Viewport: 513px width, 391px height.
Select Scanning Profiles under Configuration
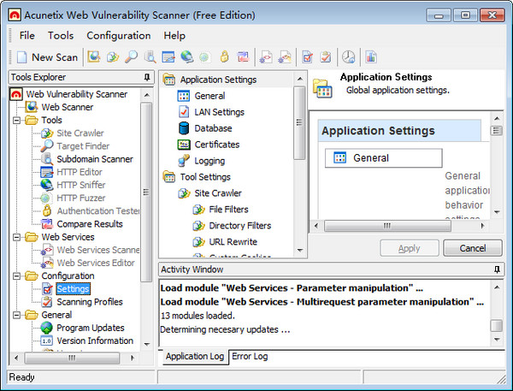pyautogui.click(x=90, y=302)
